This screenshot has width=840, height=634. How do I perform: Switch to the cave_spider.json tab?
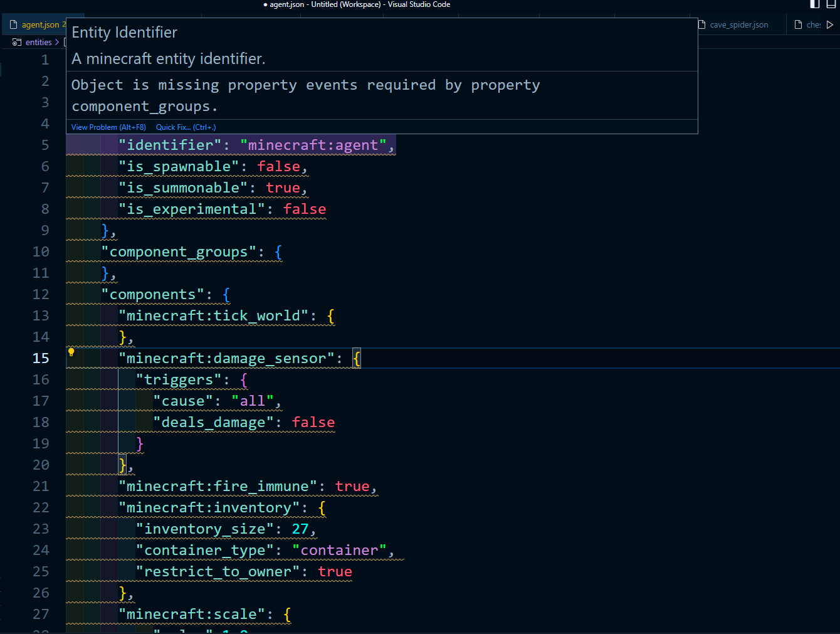tap(738, 24)
